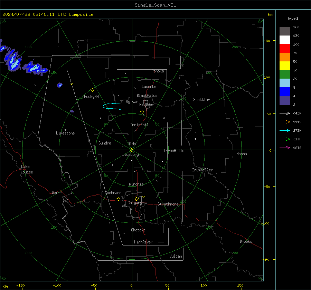Click the small purple echo north of Limestone

tap(72, 111)
